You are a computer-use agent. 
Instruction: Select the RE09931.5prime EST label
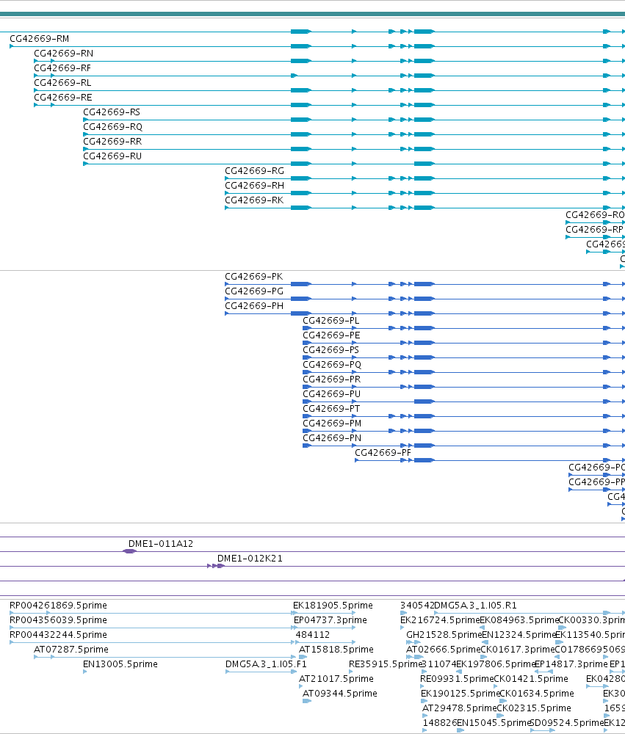[x=457, y=679]
